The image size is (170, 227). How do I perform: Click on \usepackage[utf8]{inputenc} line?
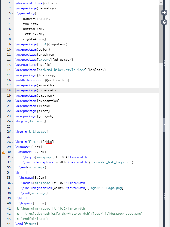41,44
